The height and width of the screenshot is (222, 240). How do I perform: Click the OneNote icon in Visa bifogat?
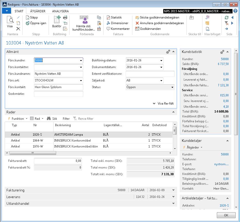[x=207, y=17]
